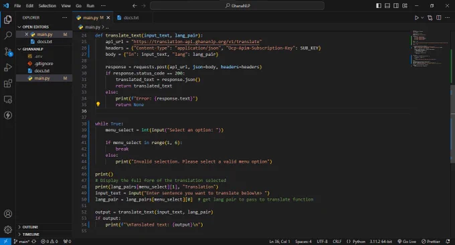The height and width of the screenshot is (245, 455).
Task: Open the lightning bolt extension view
Action: click(8, 115)
